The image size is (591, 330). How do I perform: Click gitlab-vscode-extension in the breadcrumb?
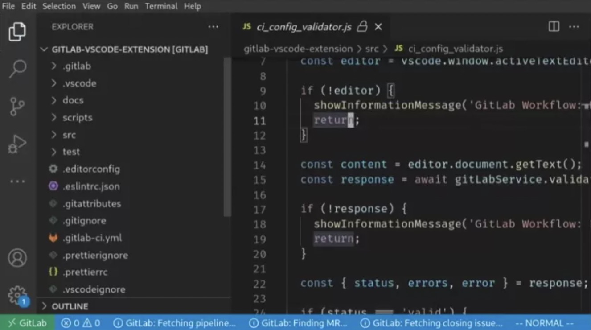pyautogui.click(x=298, y=49)
